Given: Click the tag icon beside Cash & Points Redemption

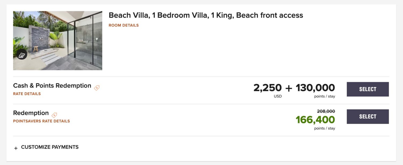Looking at the screenshot, I should pyautogui.click(x=97, y=87).
